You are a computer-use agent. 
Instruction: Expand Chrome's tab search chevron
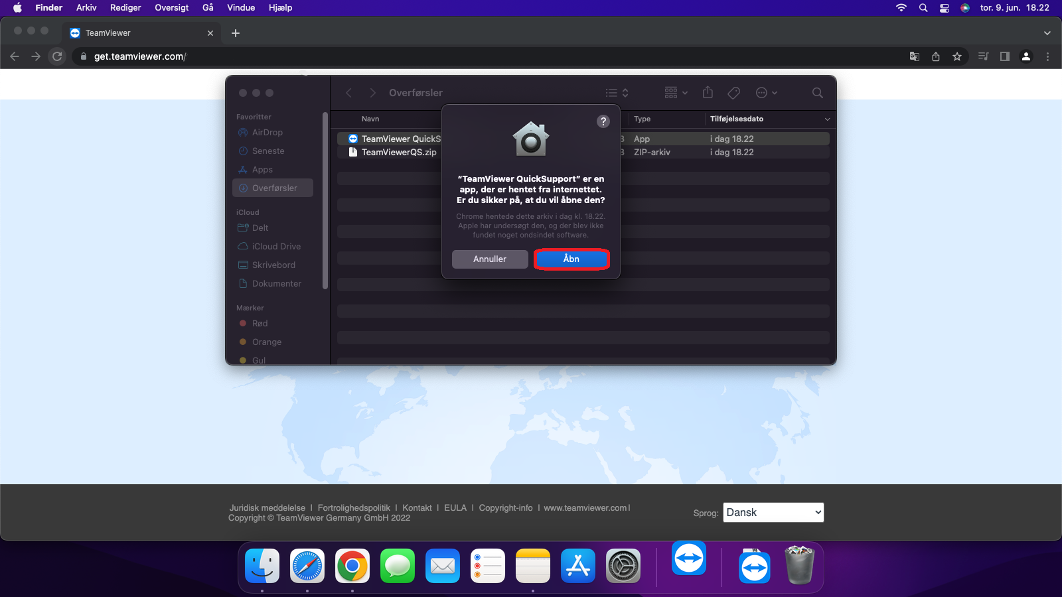point(1047,33)
